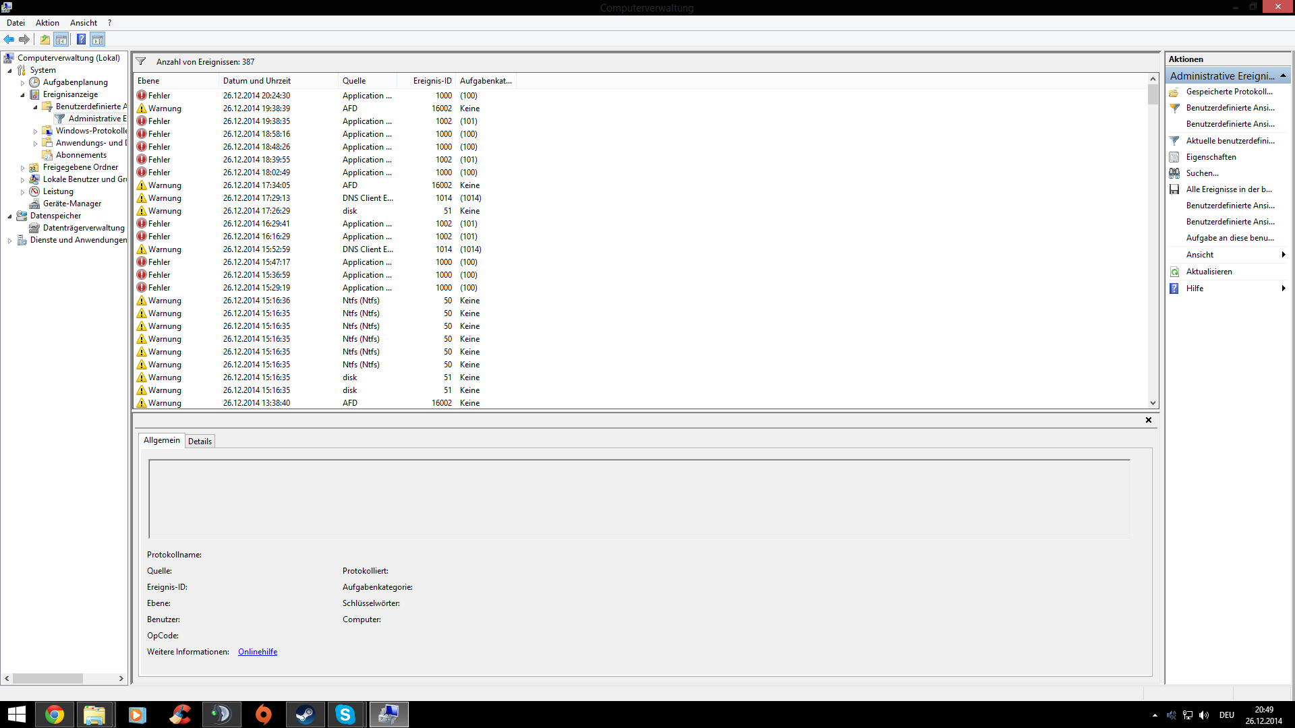Open the Aktion menu
The height and width of the screenshot is (728, 1295).
pos(47,23)
